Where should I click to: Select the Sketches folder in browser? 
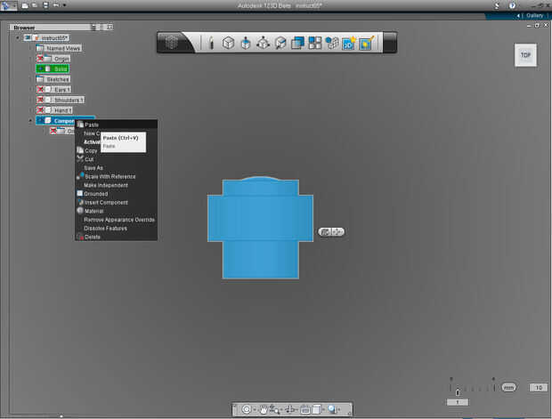(53, 79)
